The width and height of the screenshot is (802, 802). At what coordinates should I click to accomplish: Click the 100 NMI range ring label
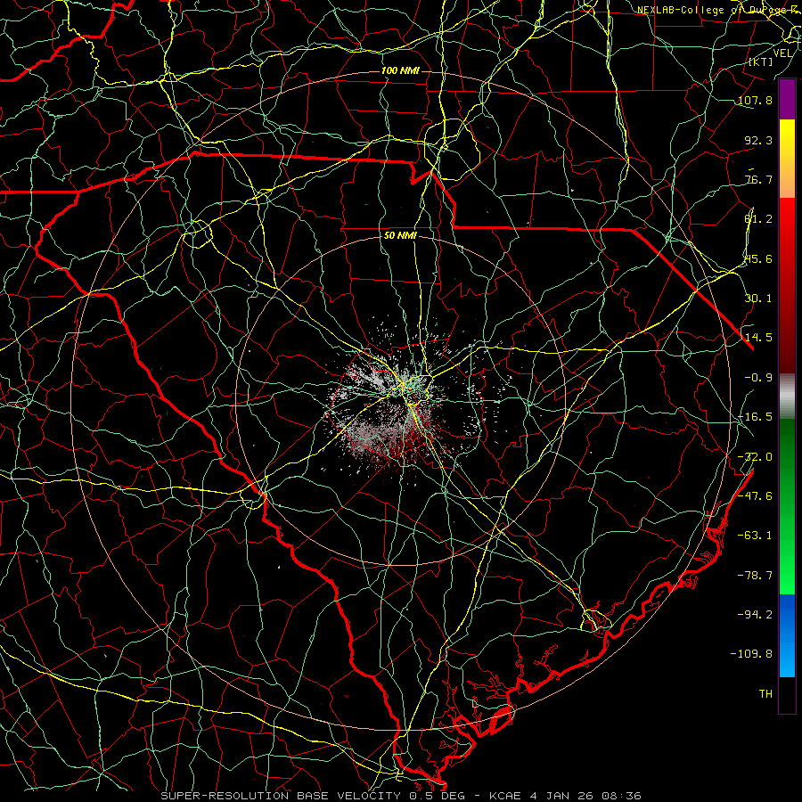400,70
